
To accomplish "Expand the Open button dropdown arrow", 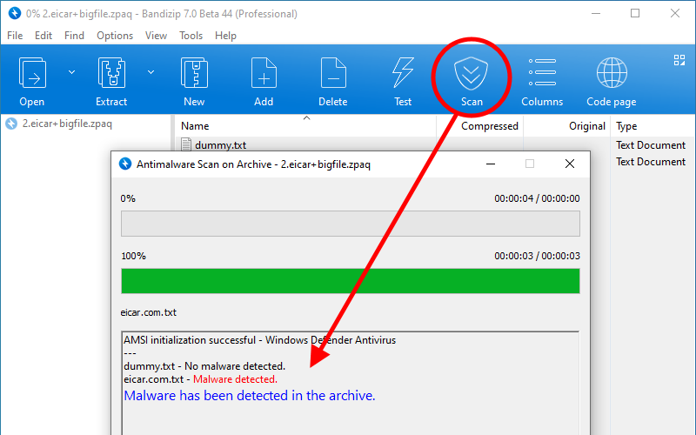I will click(72, 72).
